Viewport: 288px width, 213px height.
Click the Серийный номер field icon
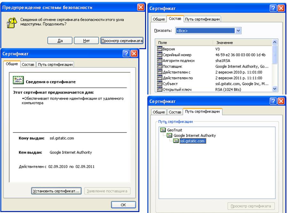pos(160,55)
